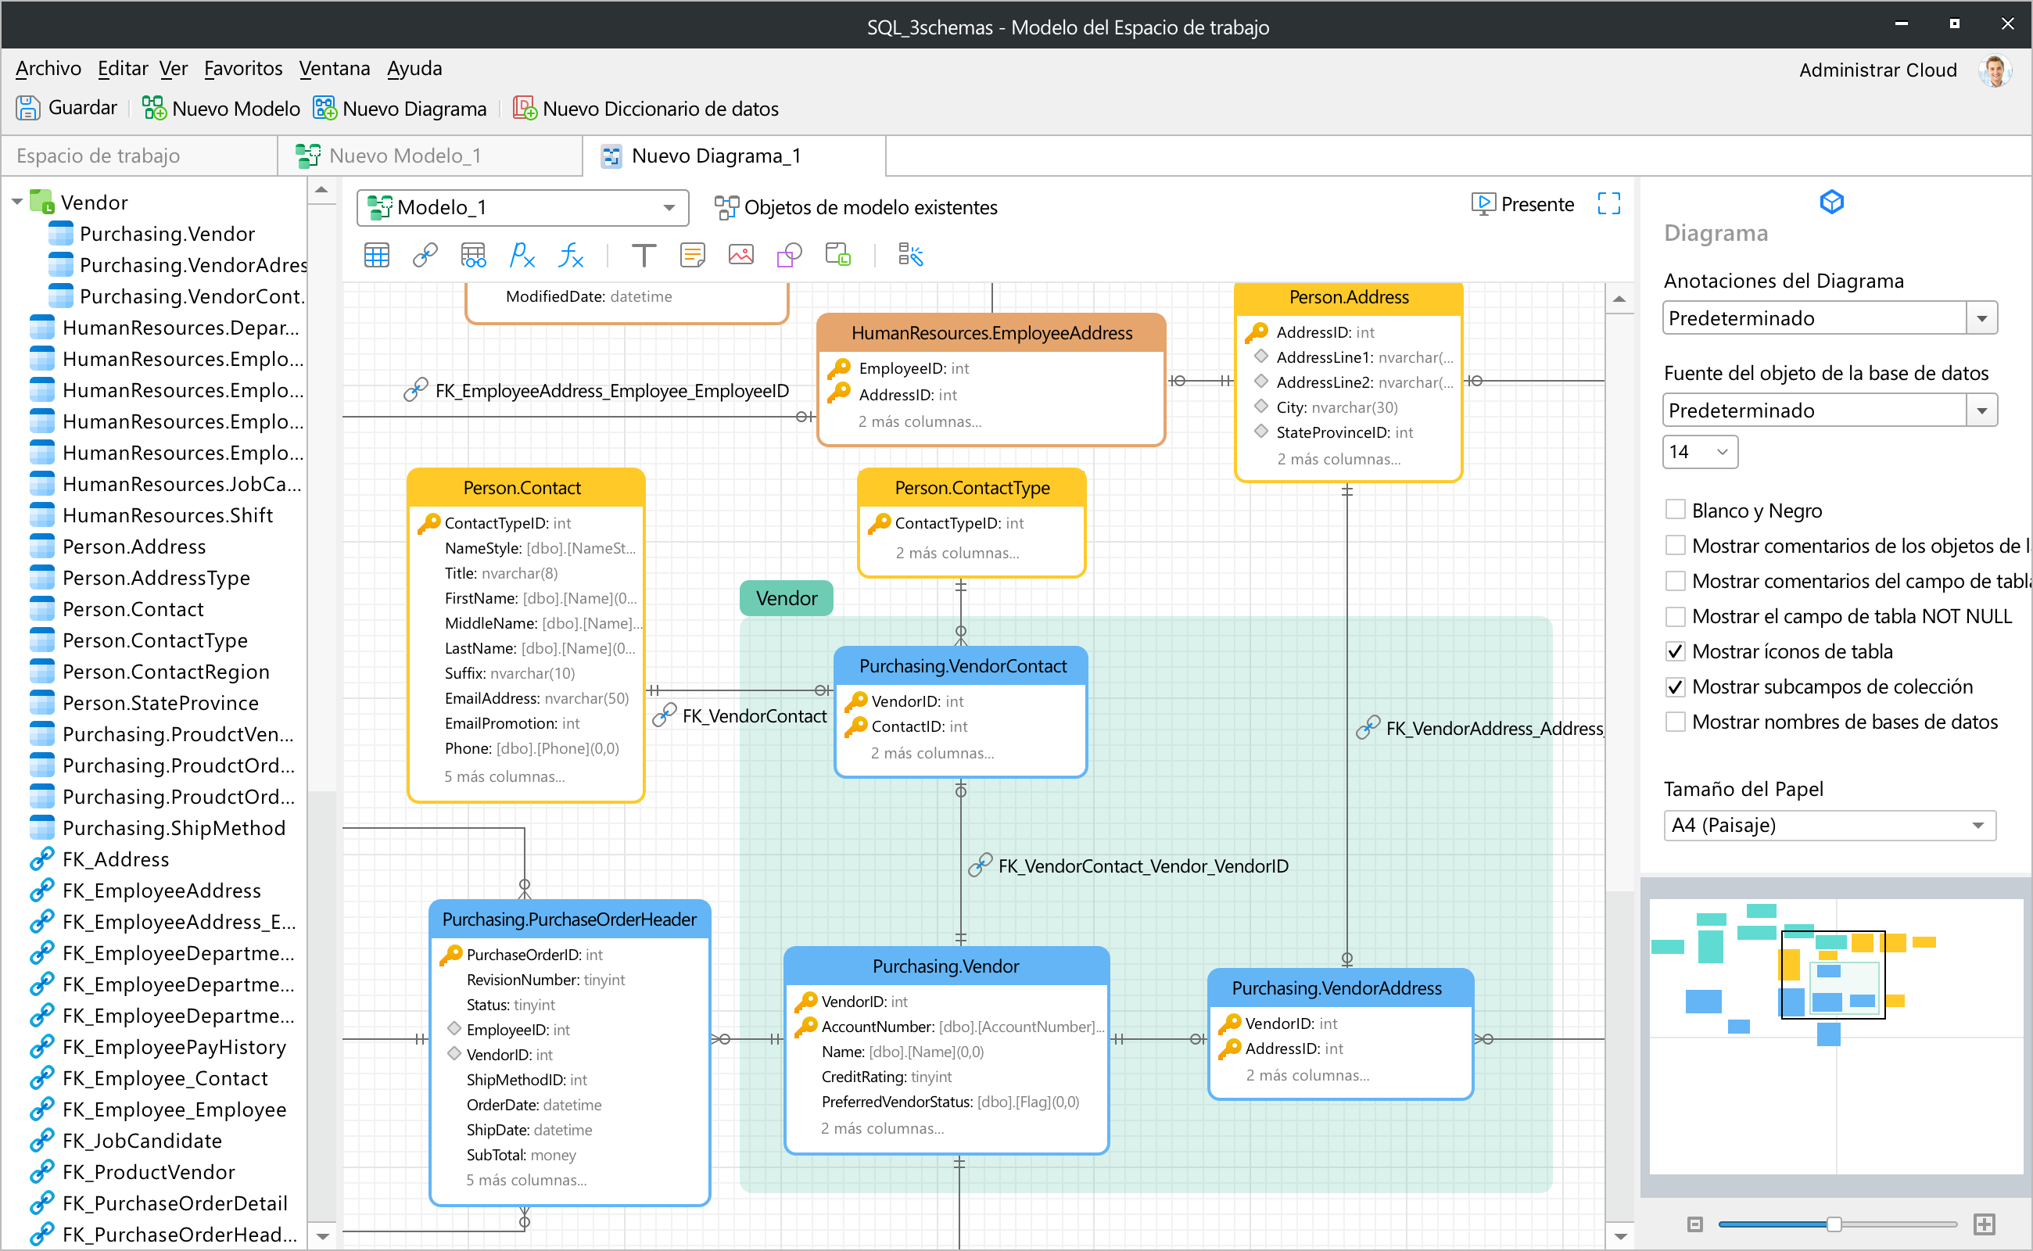The height and width of the screenshot is (1251, 2033).
Task: Switch to the Espacio de trabajo tab
Action: [139, 156]
